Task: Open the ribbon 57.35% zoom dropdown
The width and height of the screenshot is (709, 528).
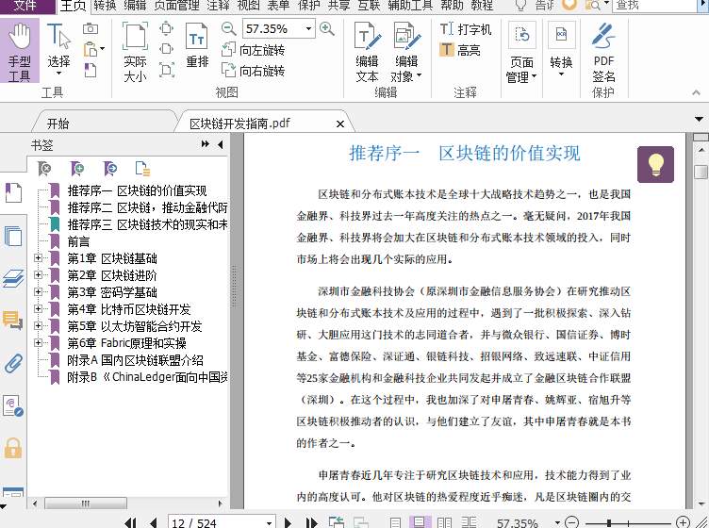Action: point(308,29)
